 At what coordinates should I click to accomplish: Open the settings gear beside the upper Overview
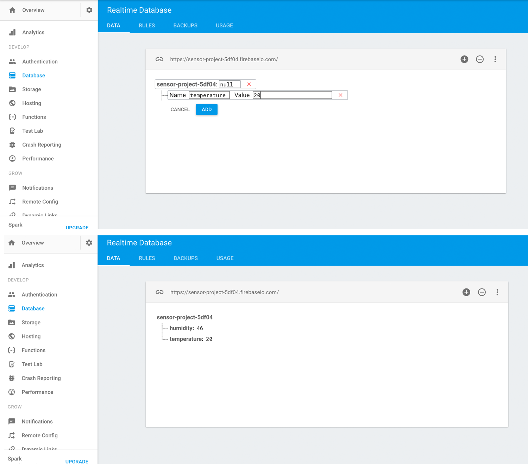pos(89,10)
